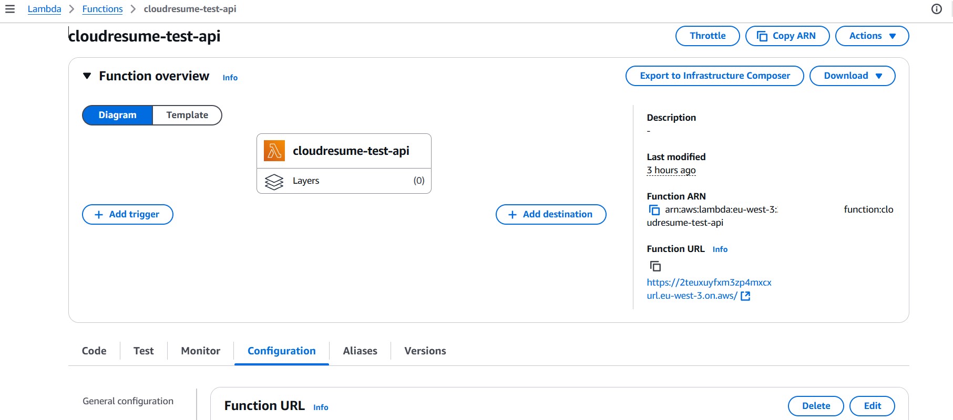Screen dimensions: 953x420
Task: Open the Function URL external link icon
Action: click(x=745, y=296)
